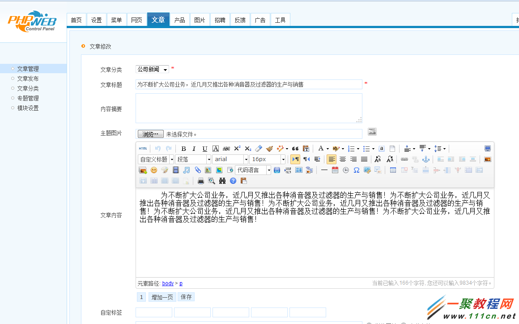
Task: Align text left
Action: pyautogui.click(x=332, y=159)
